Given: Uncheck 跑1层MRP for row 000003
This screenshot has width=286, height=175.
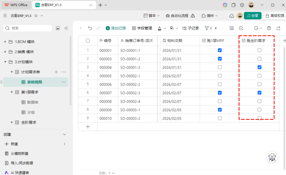Looking at the screenshot, I should 220,59.
